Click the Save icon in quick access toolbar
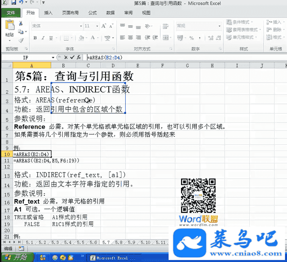The image size is (287, 262). coord(14,3)
